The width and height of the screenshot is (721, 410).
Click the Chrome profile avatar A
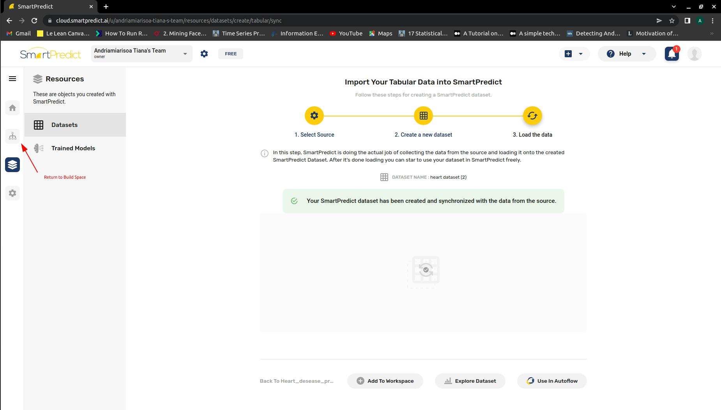click(700, 21)
